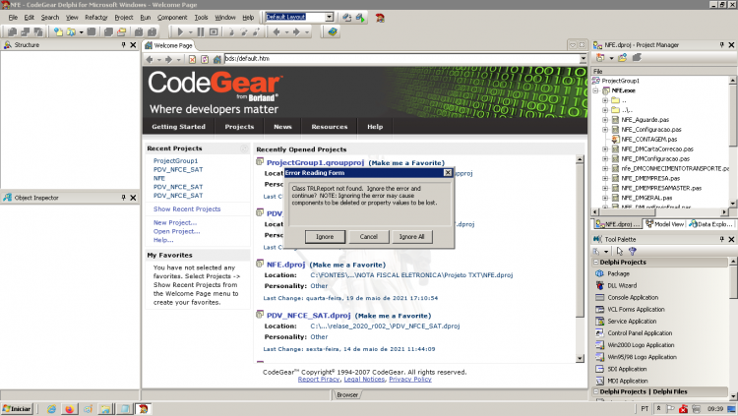Open the Default Layout desktop dropdown
This screenshot has width=738, height=416.
(x=329, y=17)
